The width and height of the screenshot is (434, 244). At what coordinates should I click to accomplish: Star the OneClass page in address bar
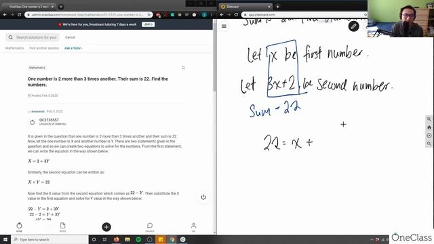(149, 15)
